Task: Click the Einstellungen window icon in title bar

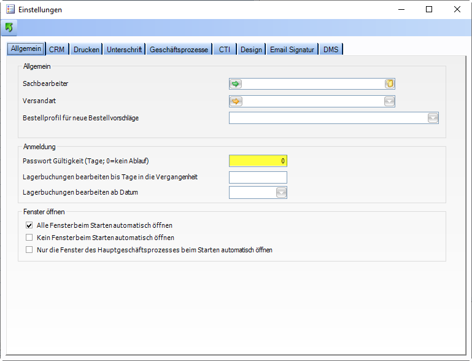Action: coord(10,10)
